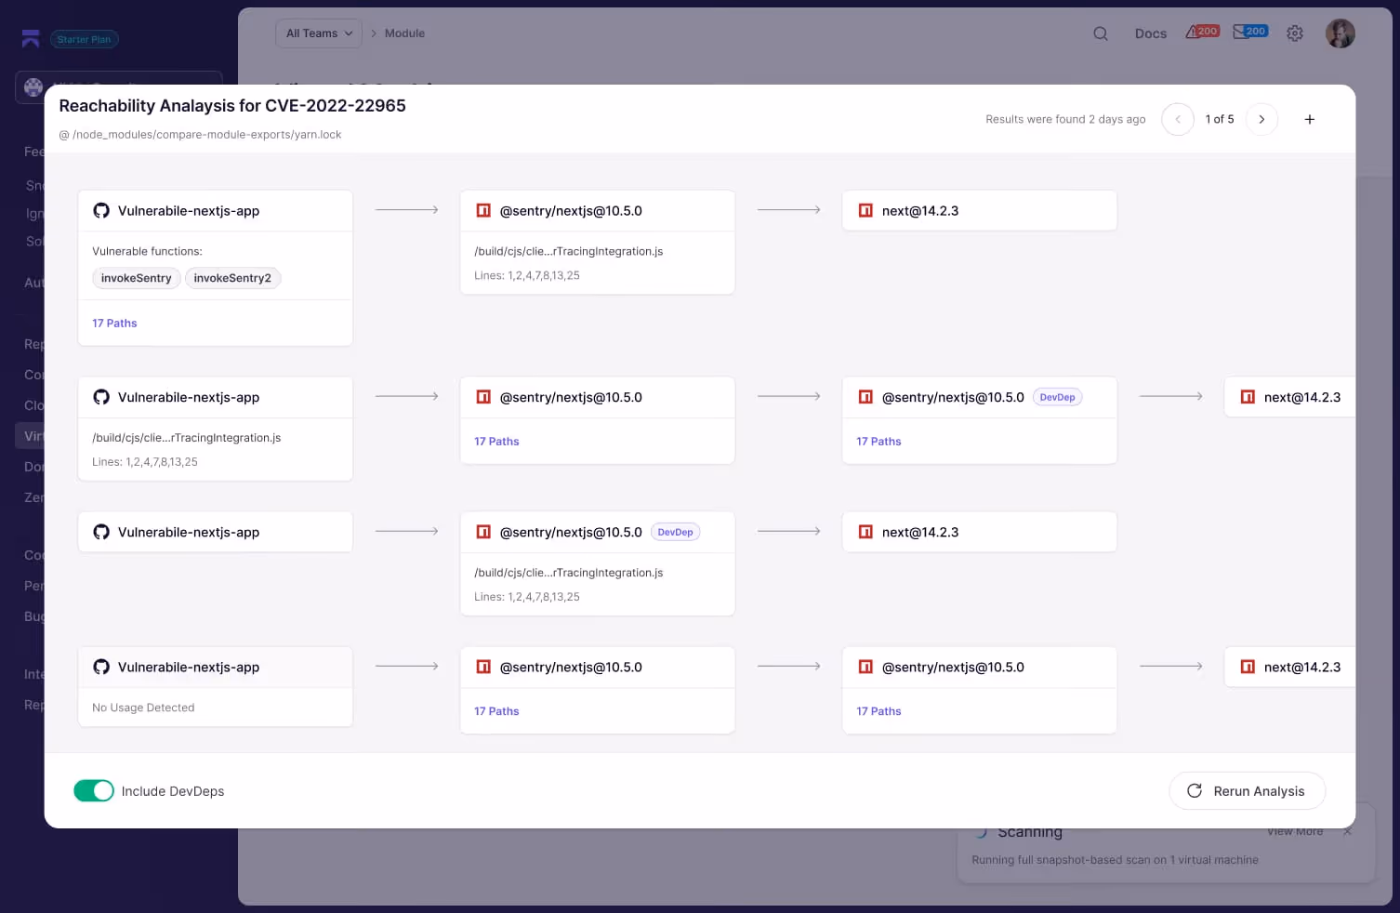Open 17 Paths in fourth-row middle sentry card
The height and width of the screenshot is (913, 1400).
[x=496, y=711]
